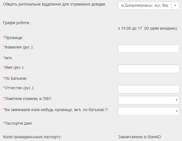This screenshot has height=141, width=182.
Task: Focus the Имя (рус.) text field
Action: [x=149, y=69]
